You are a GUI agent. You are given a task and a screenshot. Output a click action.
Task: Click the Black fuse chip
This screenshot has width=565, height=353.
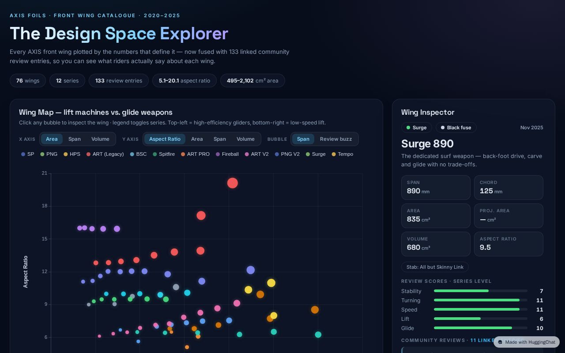(456, 128)
